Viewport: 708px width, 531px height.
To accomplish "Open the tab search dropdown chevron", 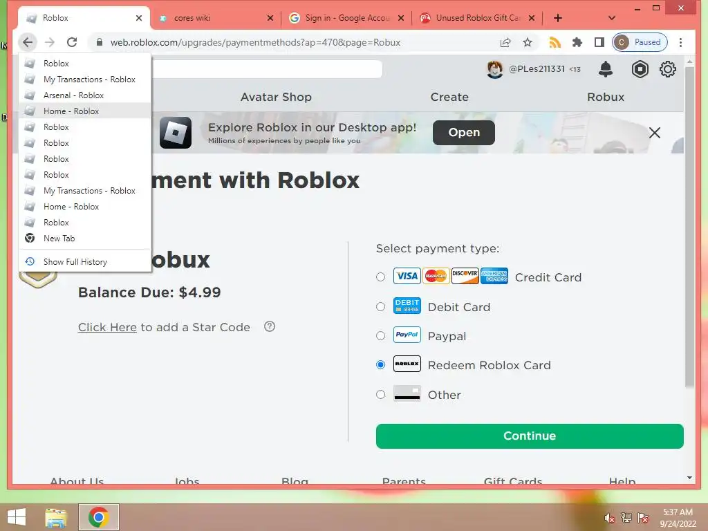I will [x=612, y=18].
